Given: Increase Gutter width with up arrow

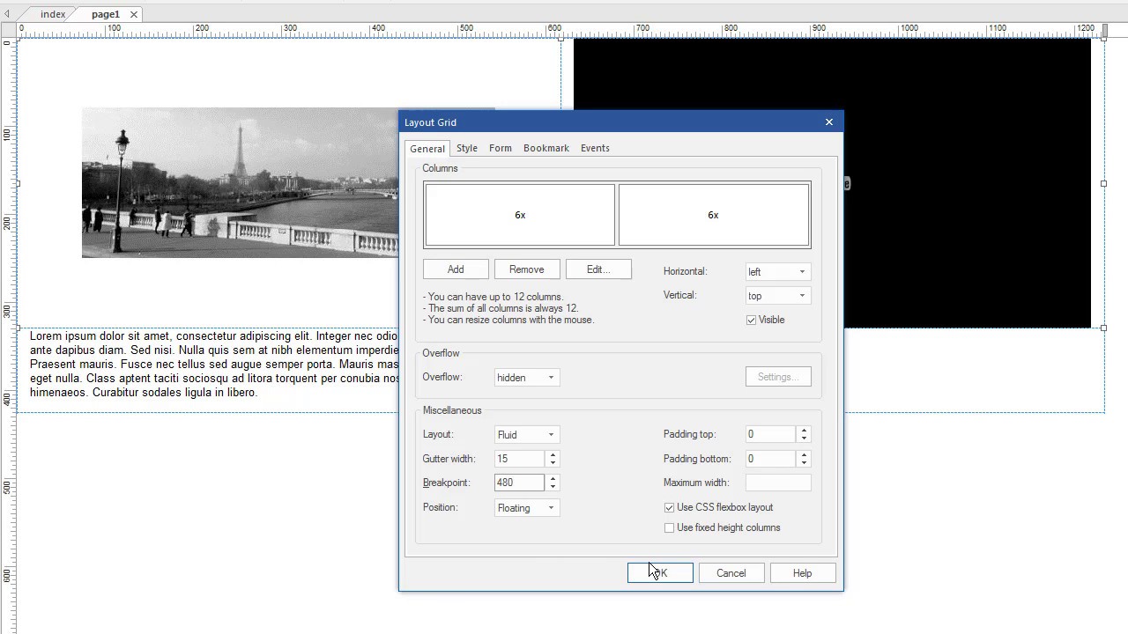Looking at the screenshot, I should 553,454.
